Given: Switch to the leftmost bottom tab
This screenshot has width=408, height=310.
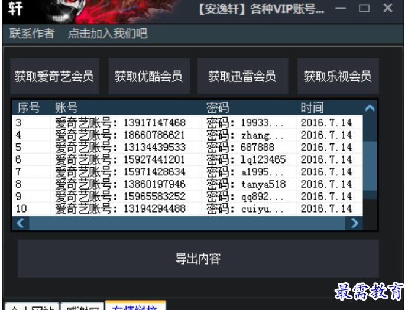Looking at the screenshot, I should click(x=33, y=307).
